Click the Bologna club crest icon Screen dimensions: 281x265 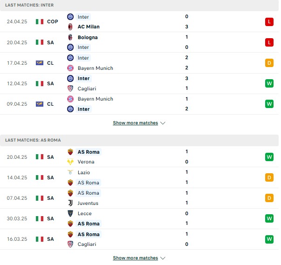[70, 37]
